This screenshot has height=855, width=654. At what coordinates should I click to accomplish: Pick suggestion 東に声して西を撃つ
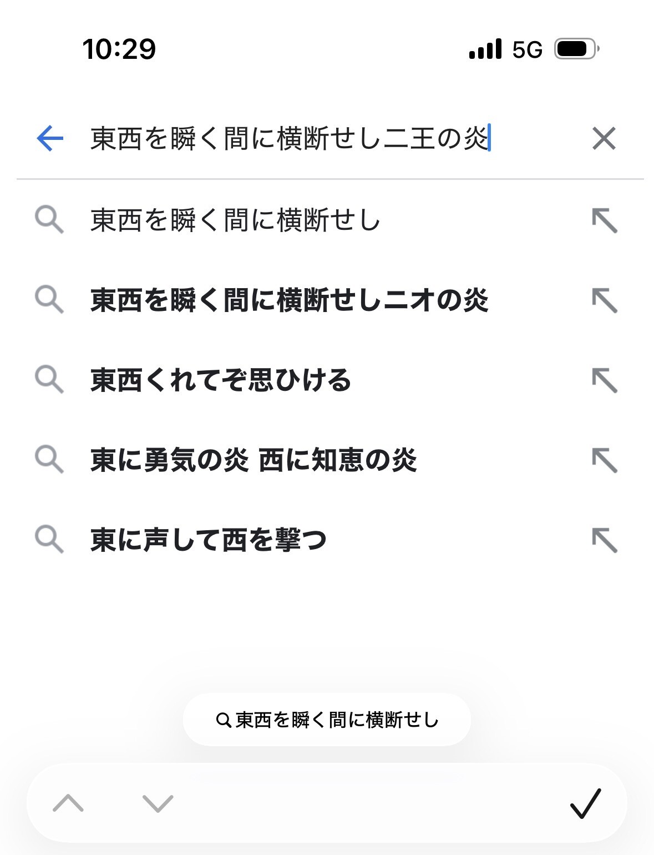[x=209, y=540]
